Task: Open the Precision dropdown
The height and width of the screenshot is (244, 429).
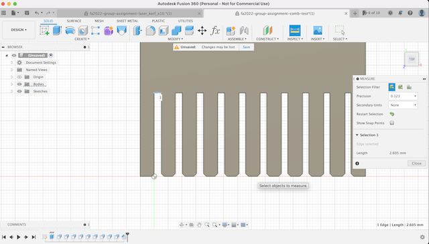Action: pos(403,96)
